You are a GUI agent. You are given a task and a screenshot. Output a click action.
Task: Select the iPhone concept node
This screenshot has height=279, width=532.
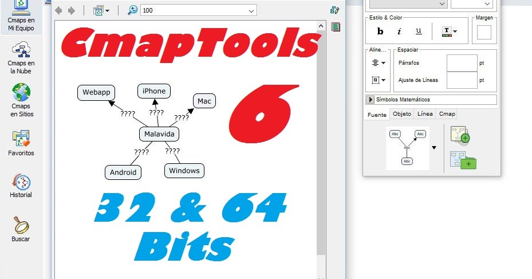(x=154, y=91)
